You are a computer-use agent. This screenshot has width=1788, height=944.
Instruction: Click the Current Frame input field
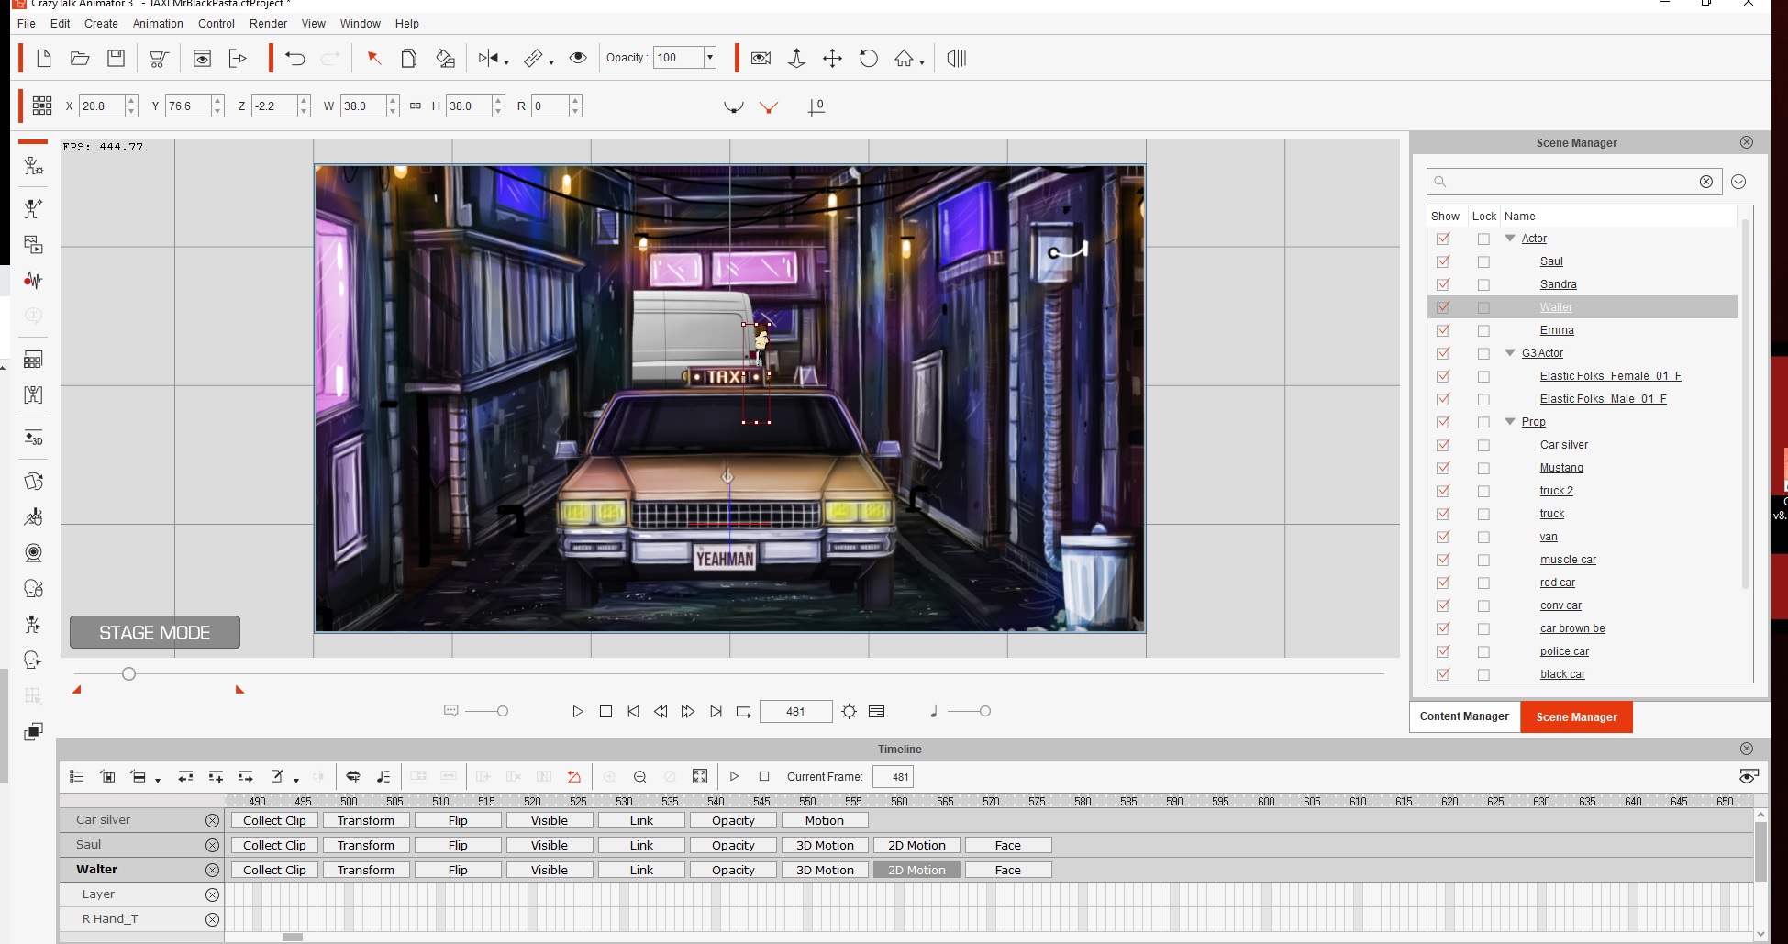(x=893, y=776)
